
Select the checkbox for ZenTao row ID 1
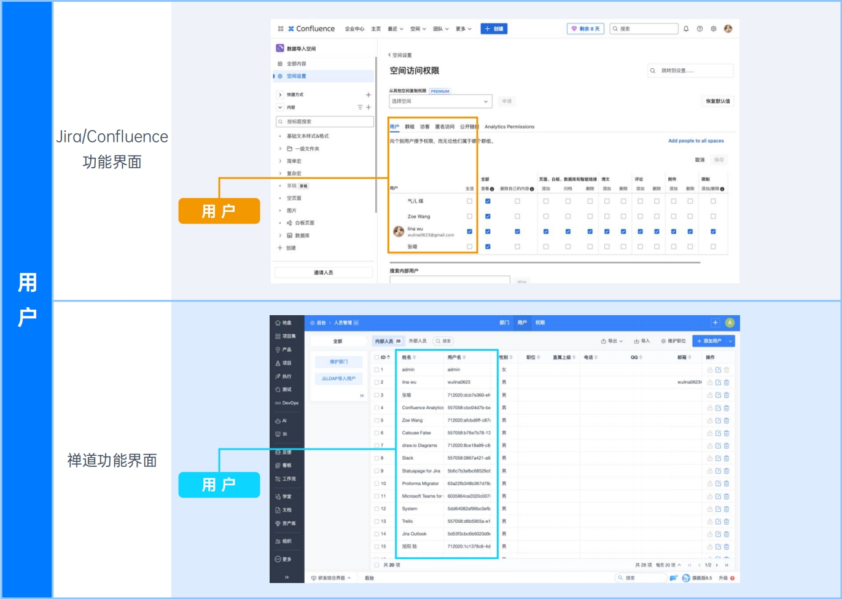click(377, 370)
